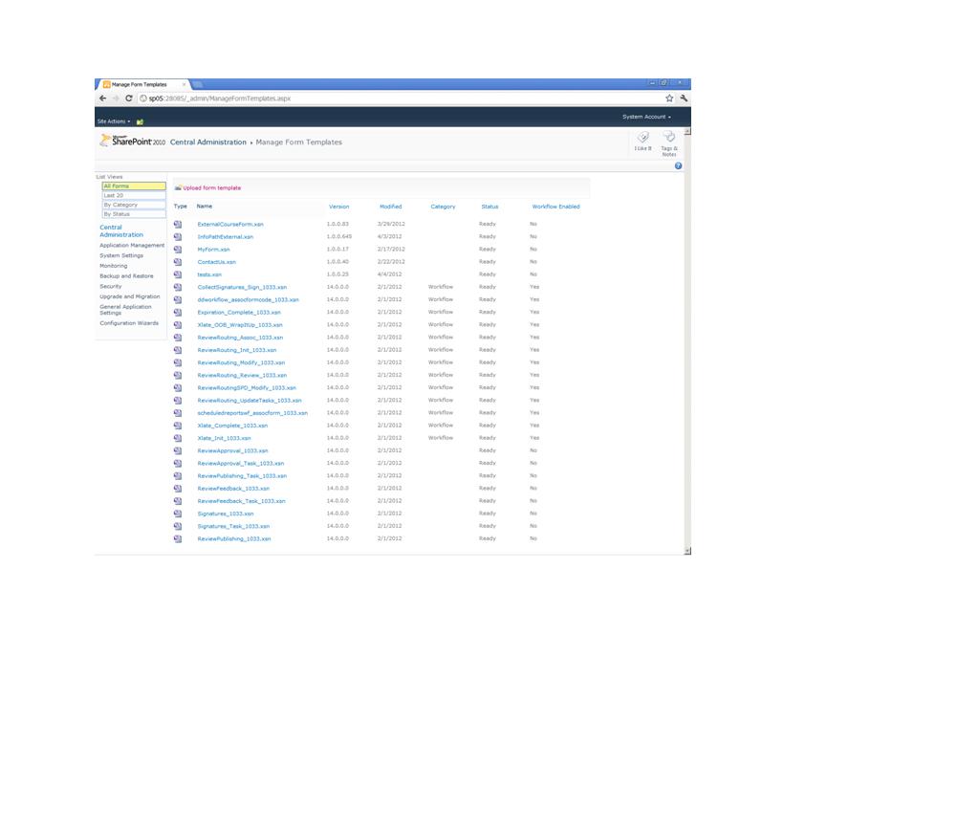Expand the breadcrumb arrow after Central Administration
Viewport: 957px width, 831px height.
251,142
